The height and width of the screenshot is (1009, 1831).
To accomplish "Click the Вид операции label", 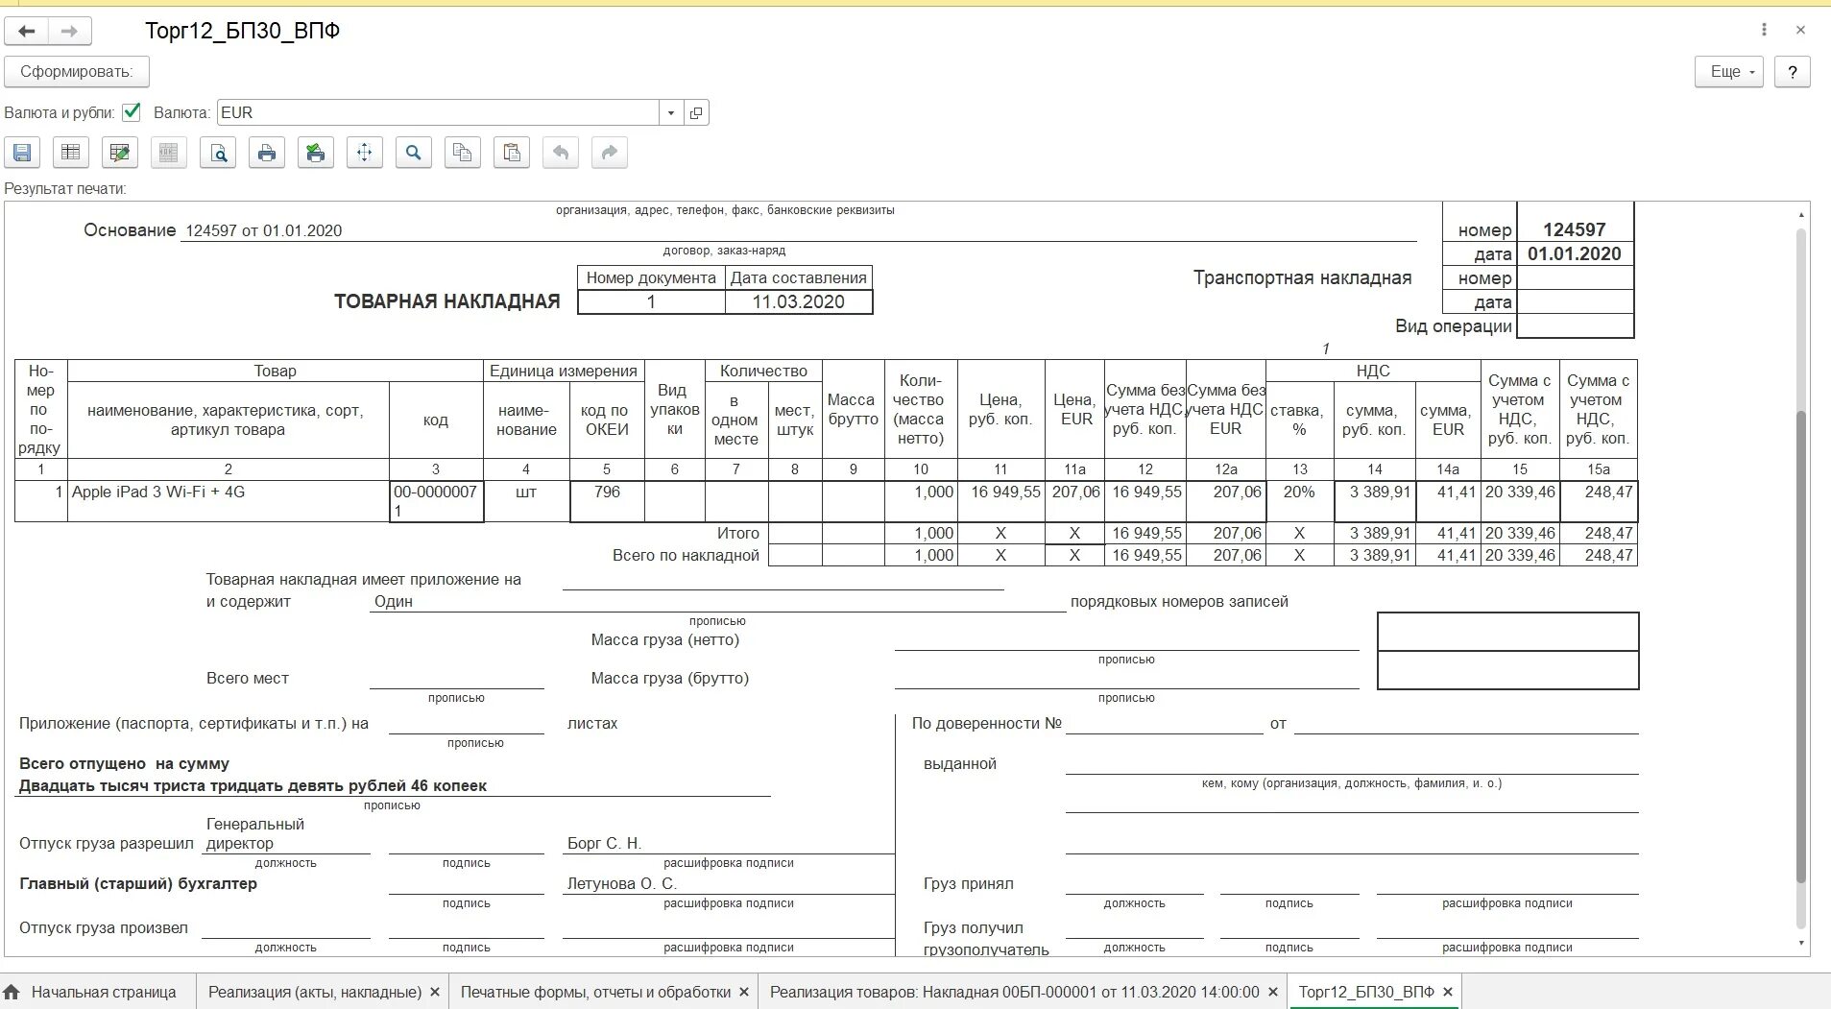I will coord(1454,325).
